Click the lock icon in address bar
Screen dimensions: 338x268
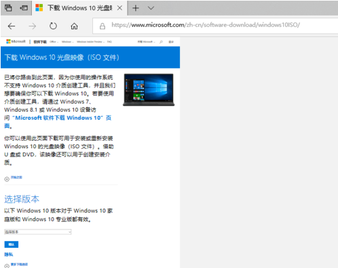click(102, 26)
